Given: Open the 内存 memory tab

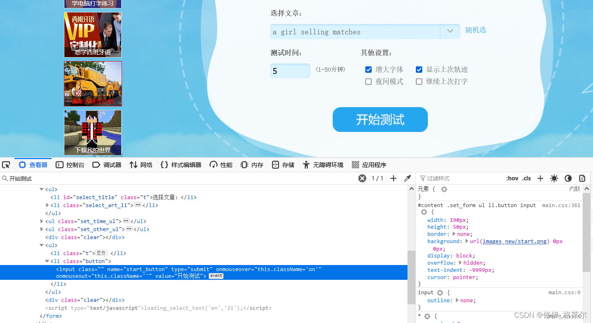Looking at the screenshot, I should (252, 165).
